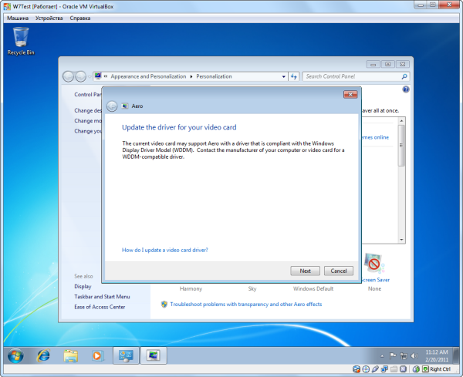This screenshot has width=463, height=377.
Task: Refresh the Personalization window address bar
Action: [293, 76]
